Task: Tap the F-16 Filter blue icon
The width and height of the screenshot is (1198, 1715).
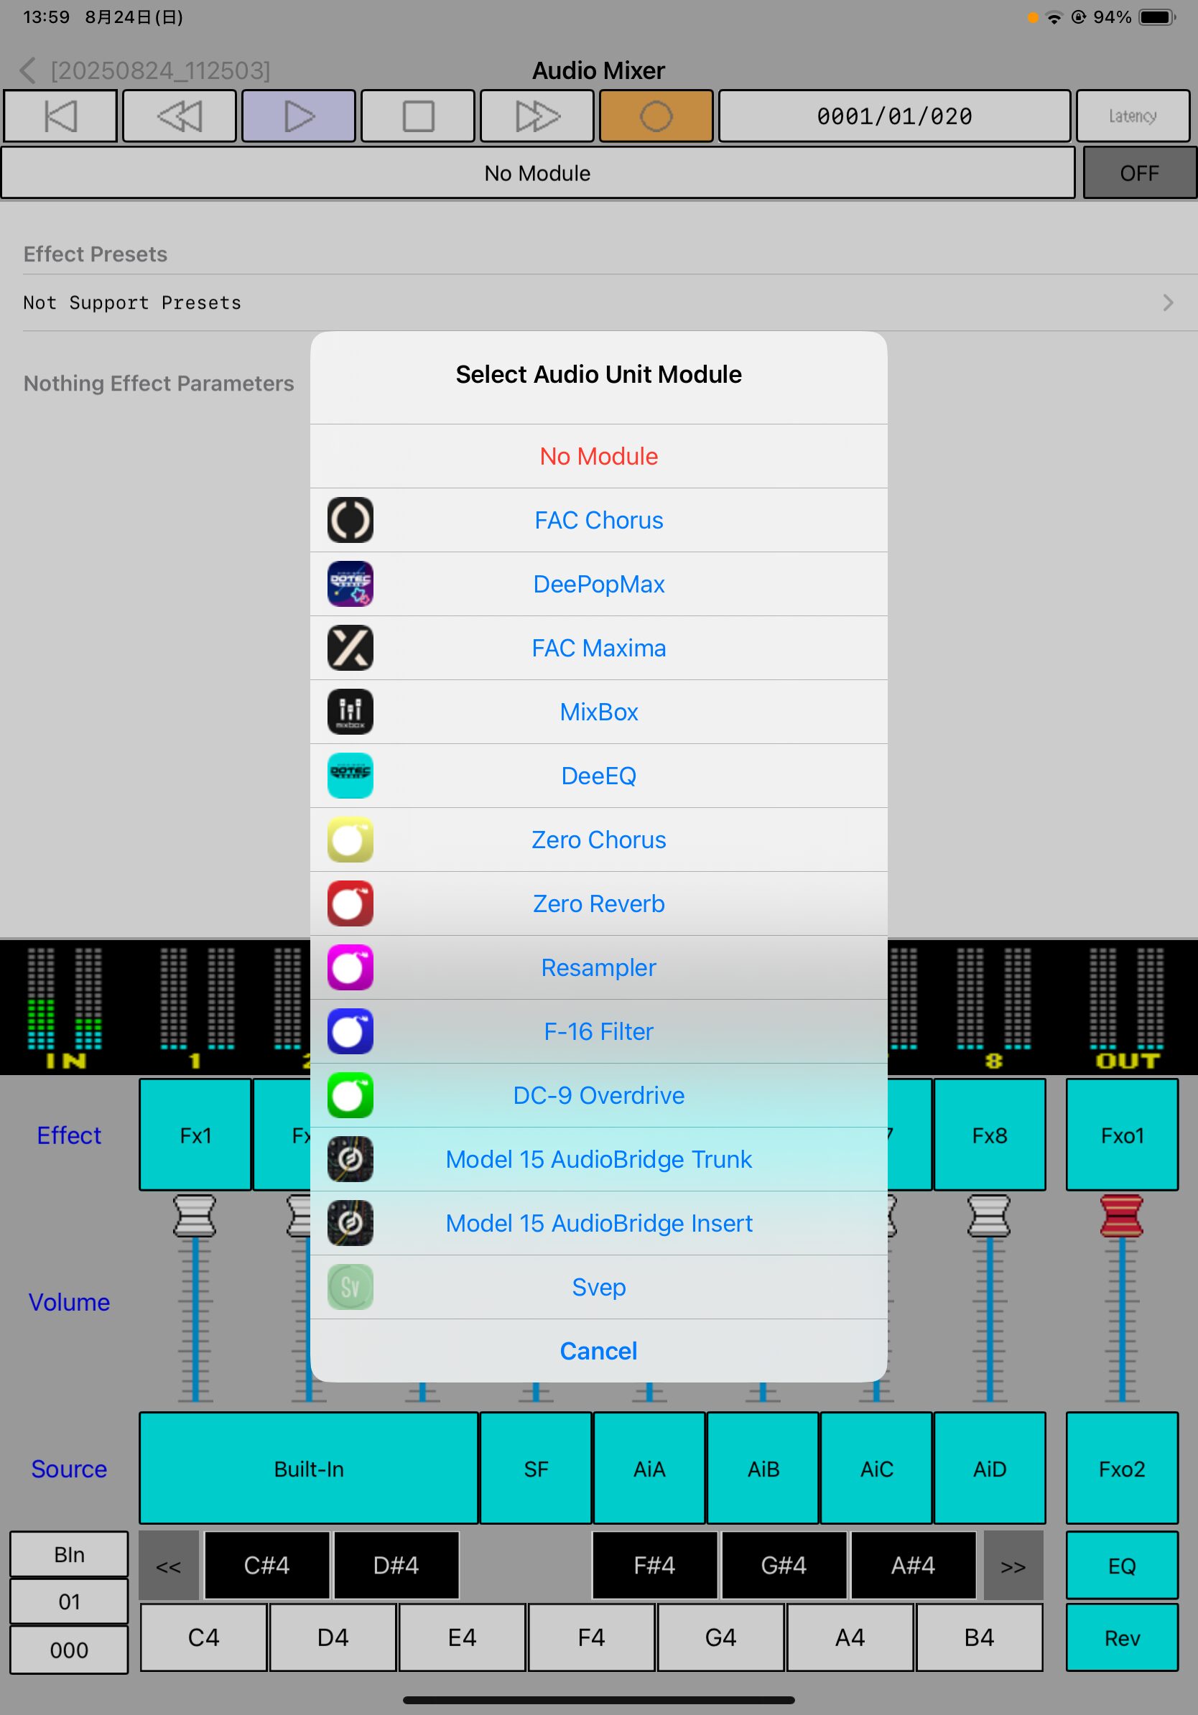Action: pyautogui.click(x=350, y=1031)
